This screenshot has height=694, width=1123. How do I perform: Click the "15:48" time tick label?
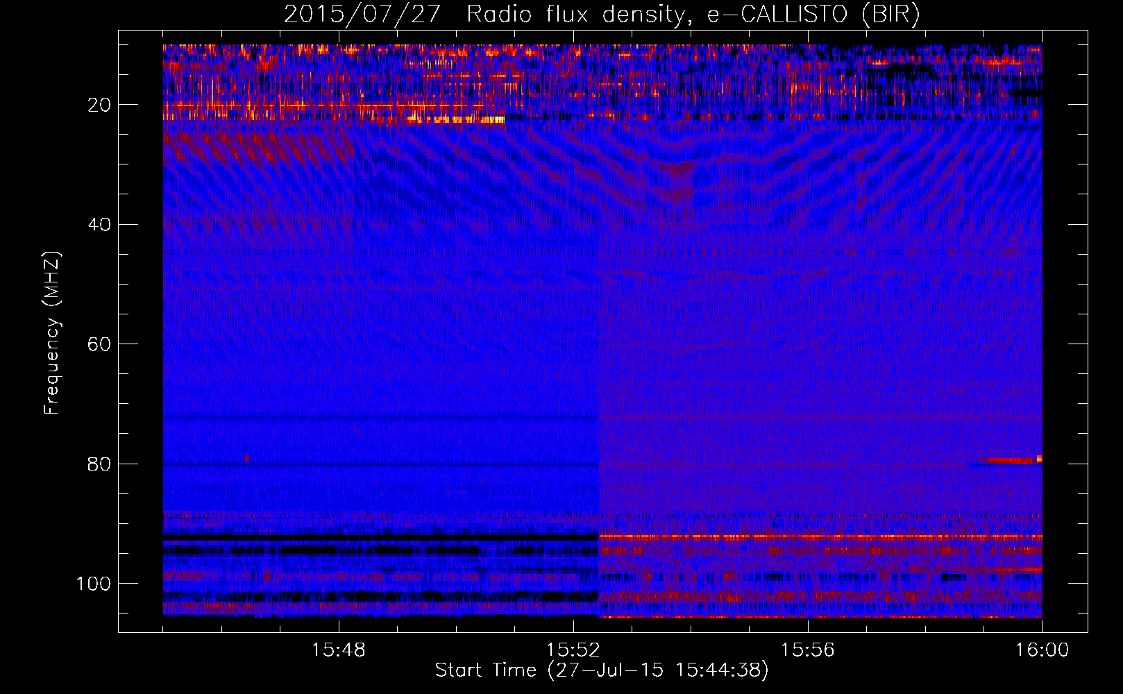[339, 650]
